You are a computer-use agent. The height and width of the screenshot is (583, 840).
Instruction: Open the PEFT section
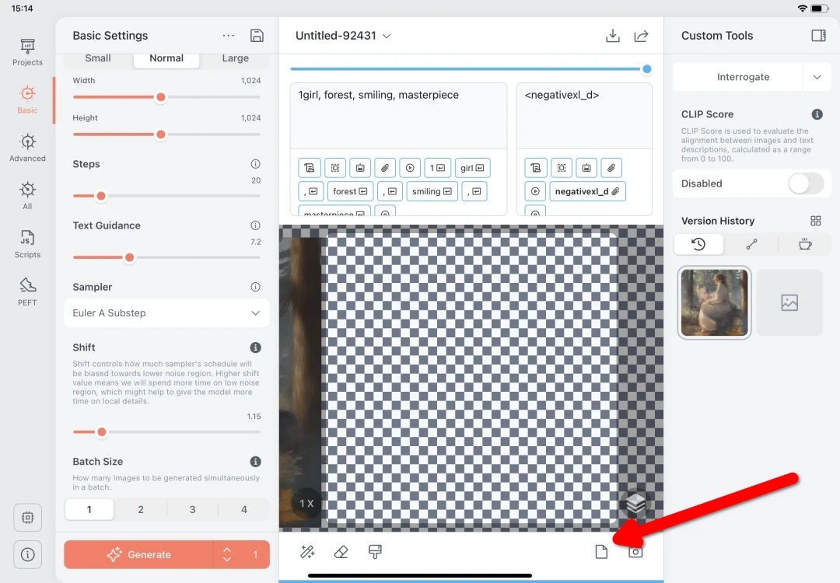[27, 291]
